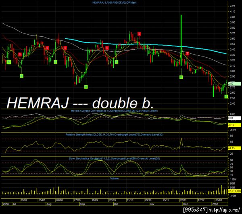Select the Buy marker under the 28/11 spike candle
This screenshot has width=242, height=214.
[x=181, y=77]
